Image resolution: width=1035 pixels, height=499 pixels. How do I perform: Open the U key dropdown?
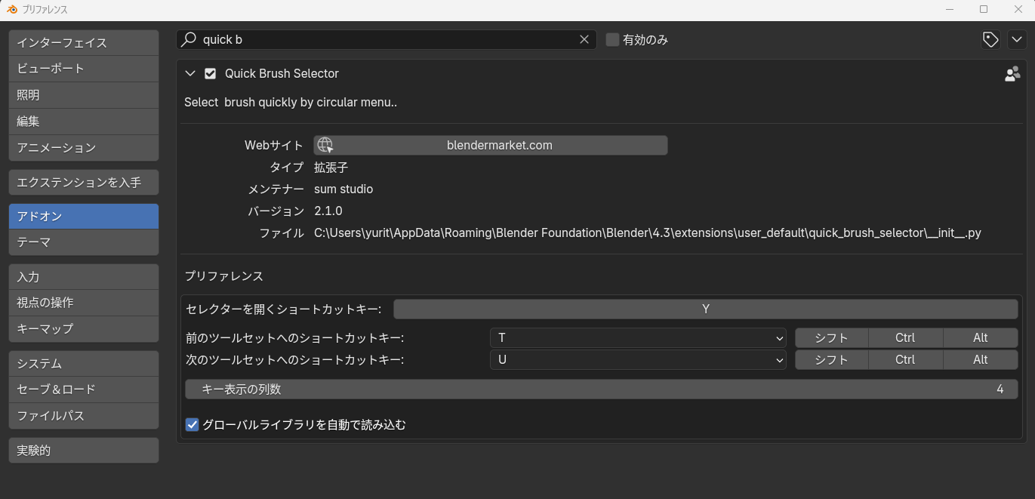638,359
